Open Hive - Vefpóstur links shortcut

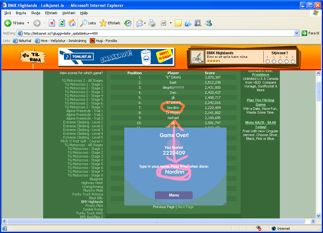[x=61, y=41]
